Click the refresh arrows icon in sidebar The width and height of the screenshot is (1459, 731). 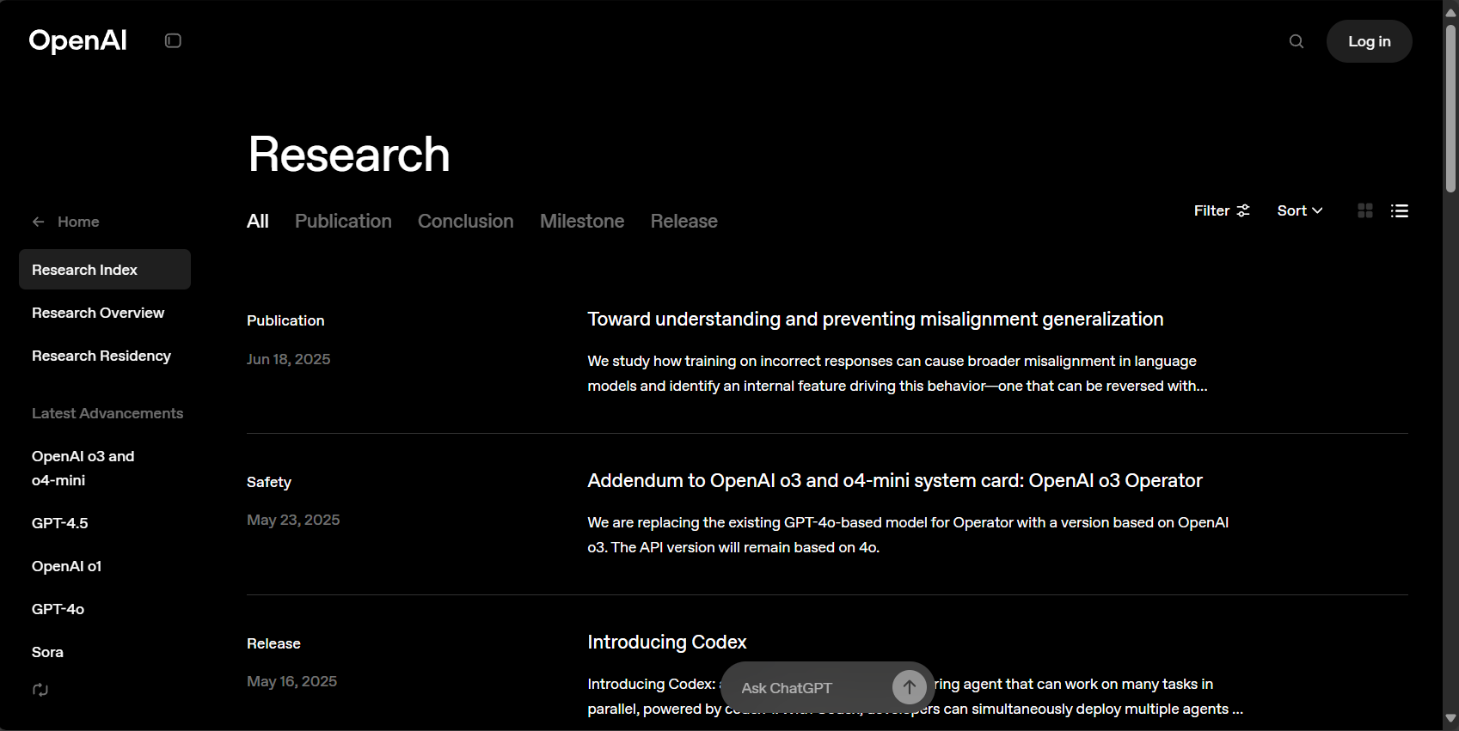pos(40,690)
